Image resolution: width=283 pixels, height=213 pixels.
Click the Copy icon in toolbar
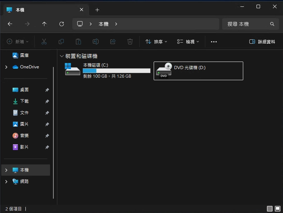point(61,42)
